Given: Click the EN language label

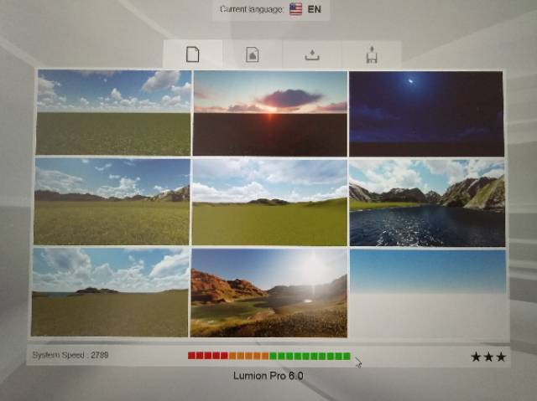Looking at the screenshot, I should tap(315, 9).
